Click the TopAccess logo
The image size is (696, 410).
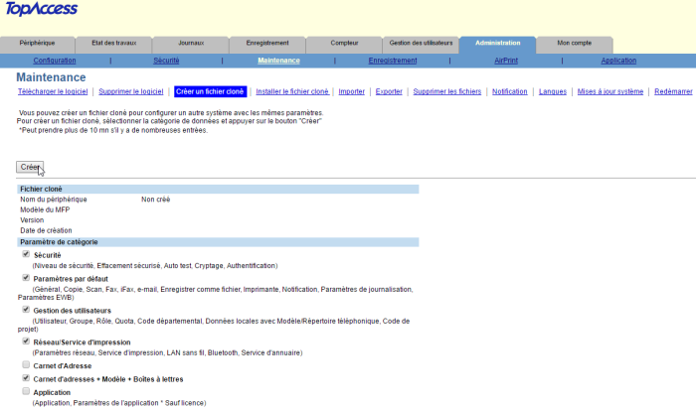41,11
